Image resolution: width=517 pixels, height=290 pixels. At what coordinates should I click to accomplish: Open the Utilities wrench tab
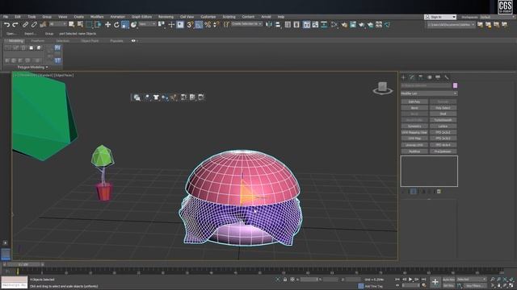447,77
